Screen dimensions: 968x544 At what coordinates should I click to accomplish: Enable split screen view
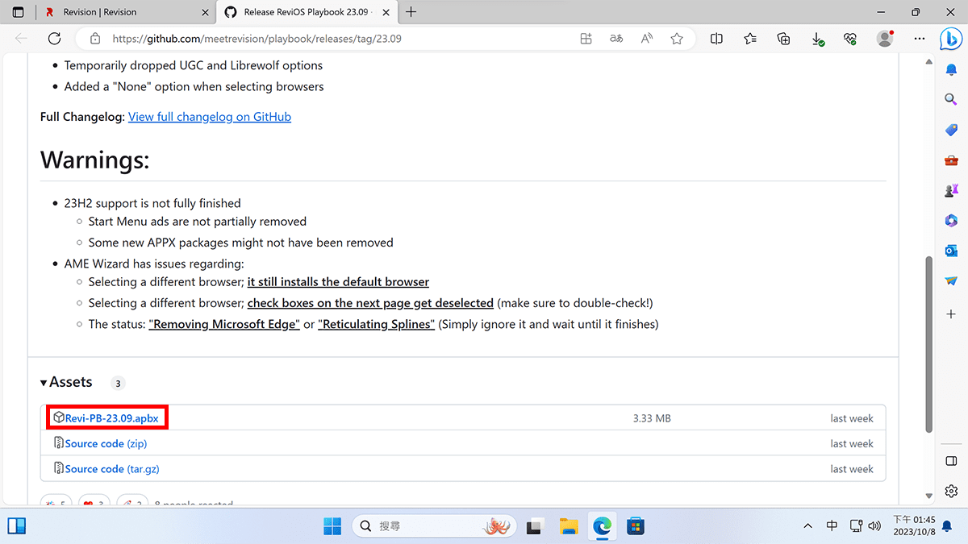[716, 38]
